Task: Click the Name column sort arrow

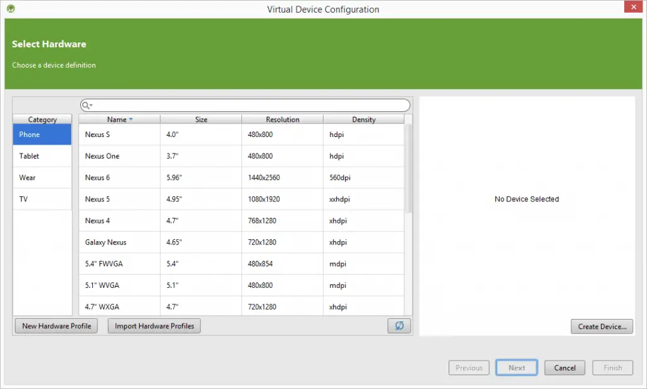Action: [x=131, y=119]
